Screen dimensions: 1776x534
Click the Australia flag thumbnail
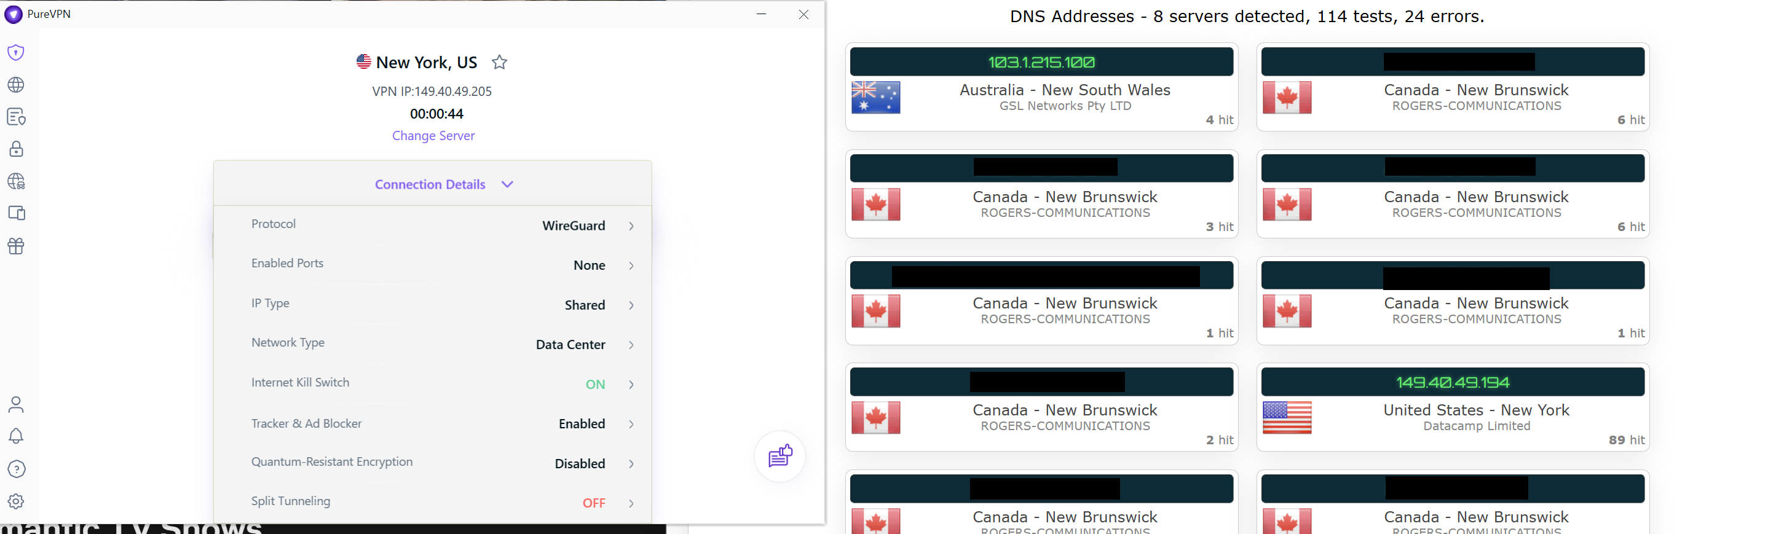pyautogui.click(x=875, y=98)
